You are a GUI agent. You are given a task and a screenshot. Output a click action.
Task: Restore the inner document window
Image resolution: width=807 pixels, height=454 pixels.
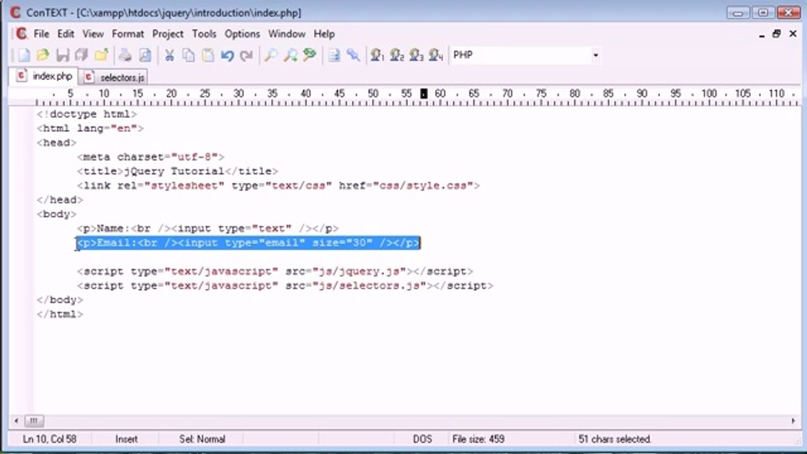click(777, 34)
